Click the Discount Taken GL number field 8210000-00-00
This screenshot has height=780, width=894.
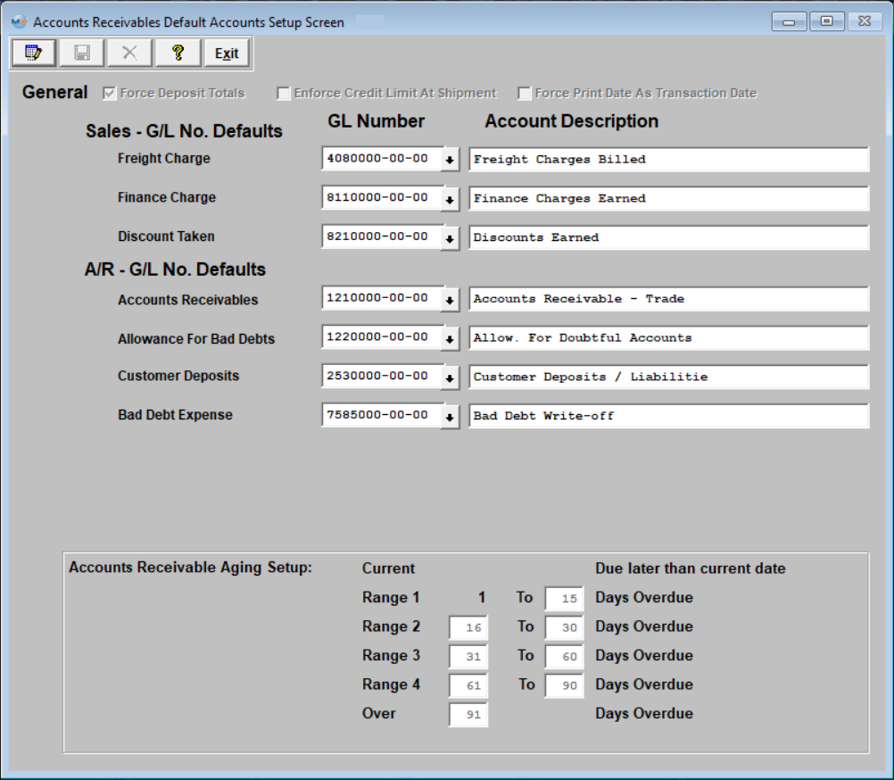click(381, 236)
